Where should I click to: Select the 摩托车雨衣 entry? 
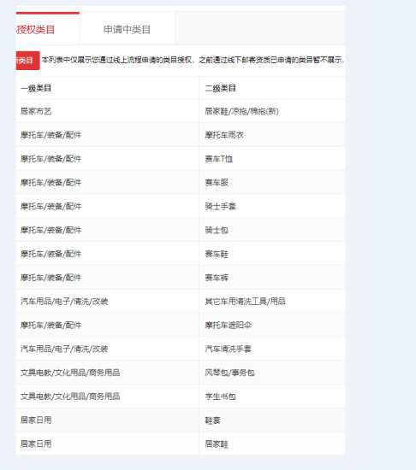(224, 135)
